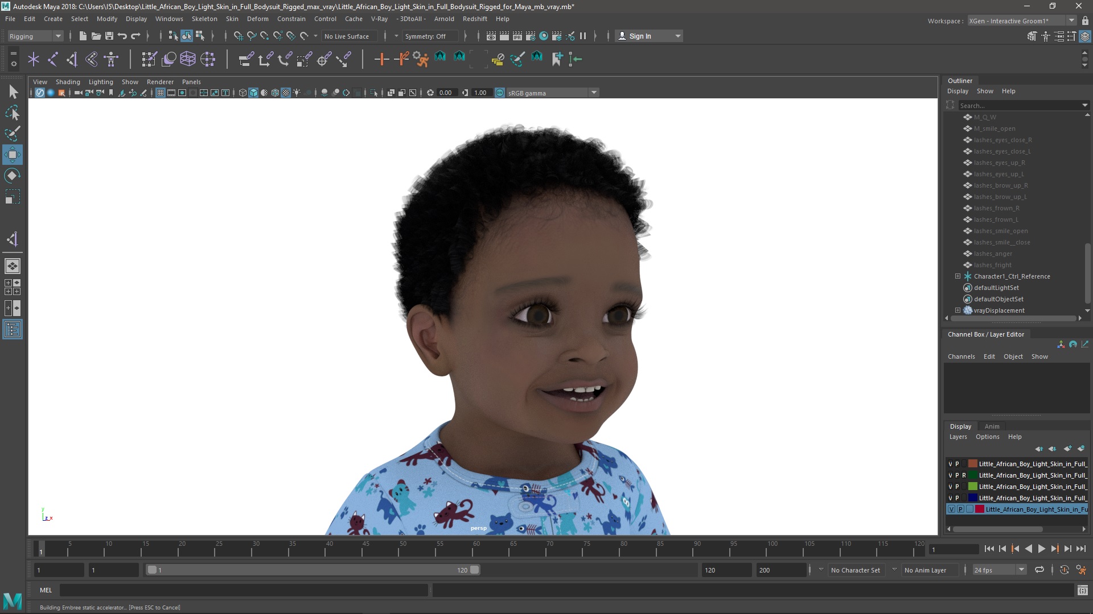
Task: Toggle viewport grid display icon
Action: coord(161,93)
